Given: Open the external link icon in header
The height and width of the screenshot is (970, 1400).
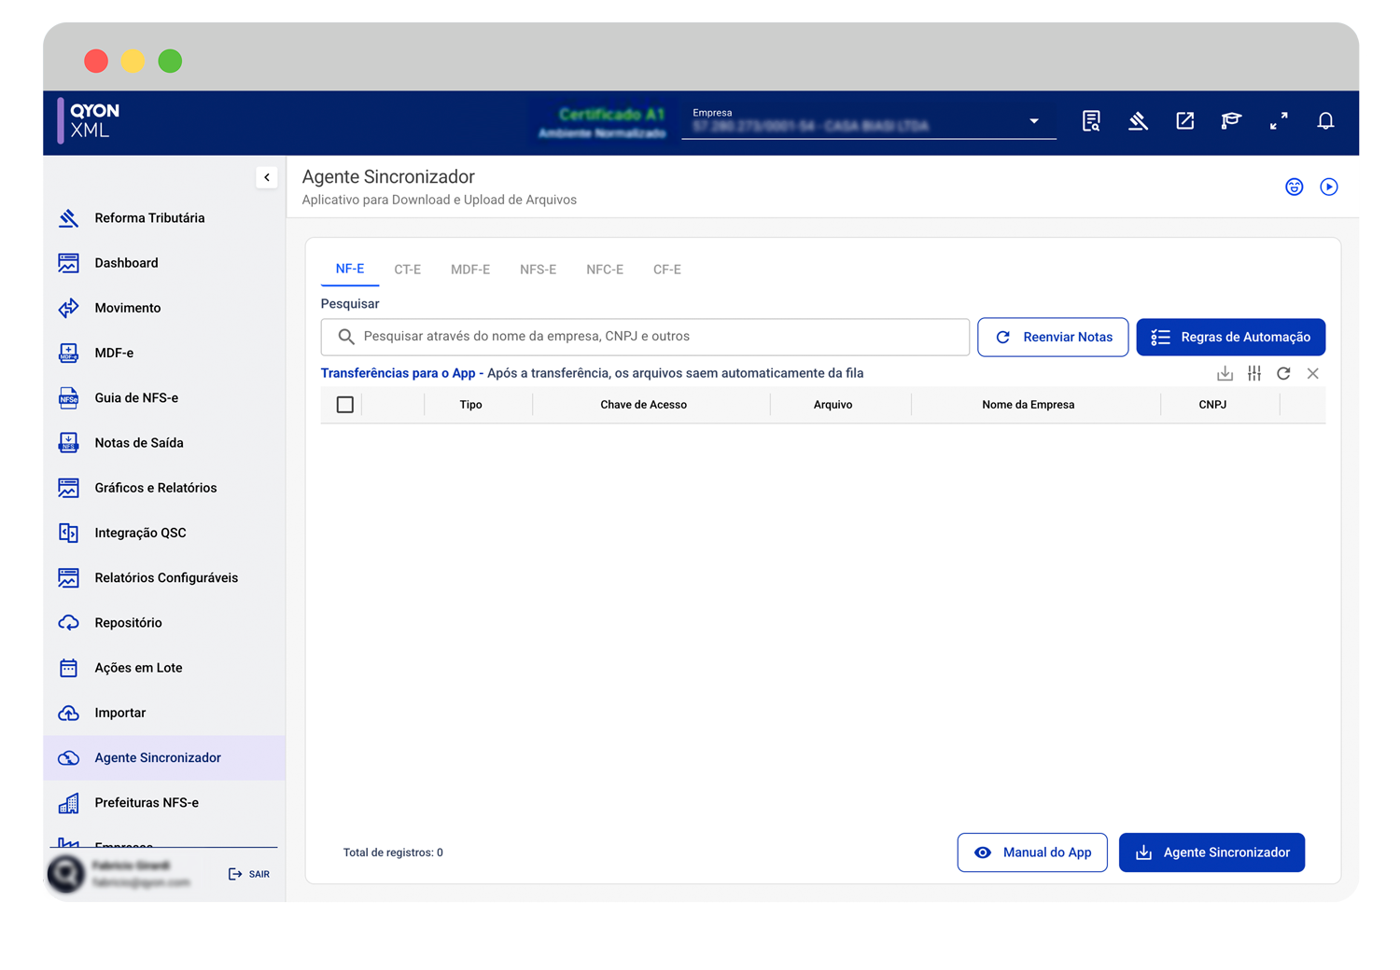Looking at the screenshot, I should pos(1184,121).
